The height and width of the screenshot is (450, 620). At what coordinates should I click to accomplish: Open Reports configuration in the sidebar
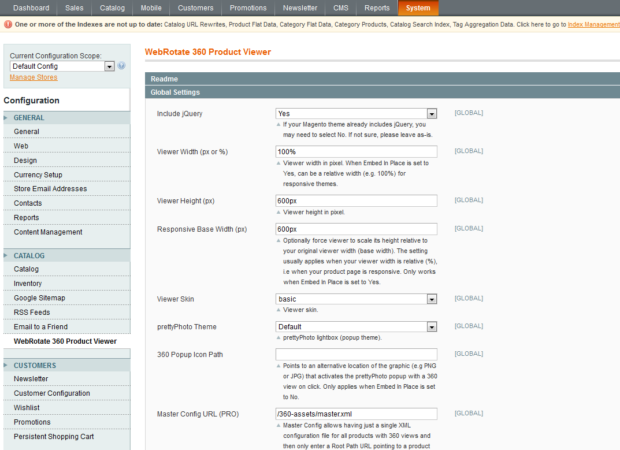67,218
